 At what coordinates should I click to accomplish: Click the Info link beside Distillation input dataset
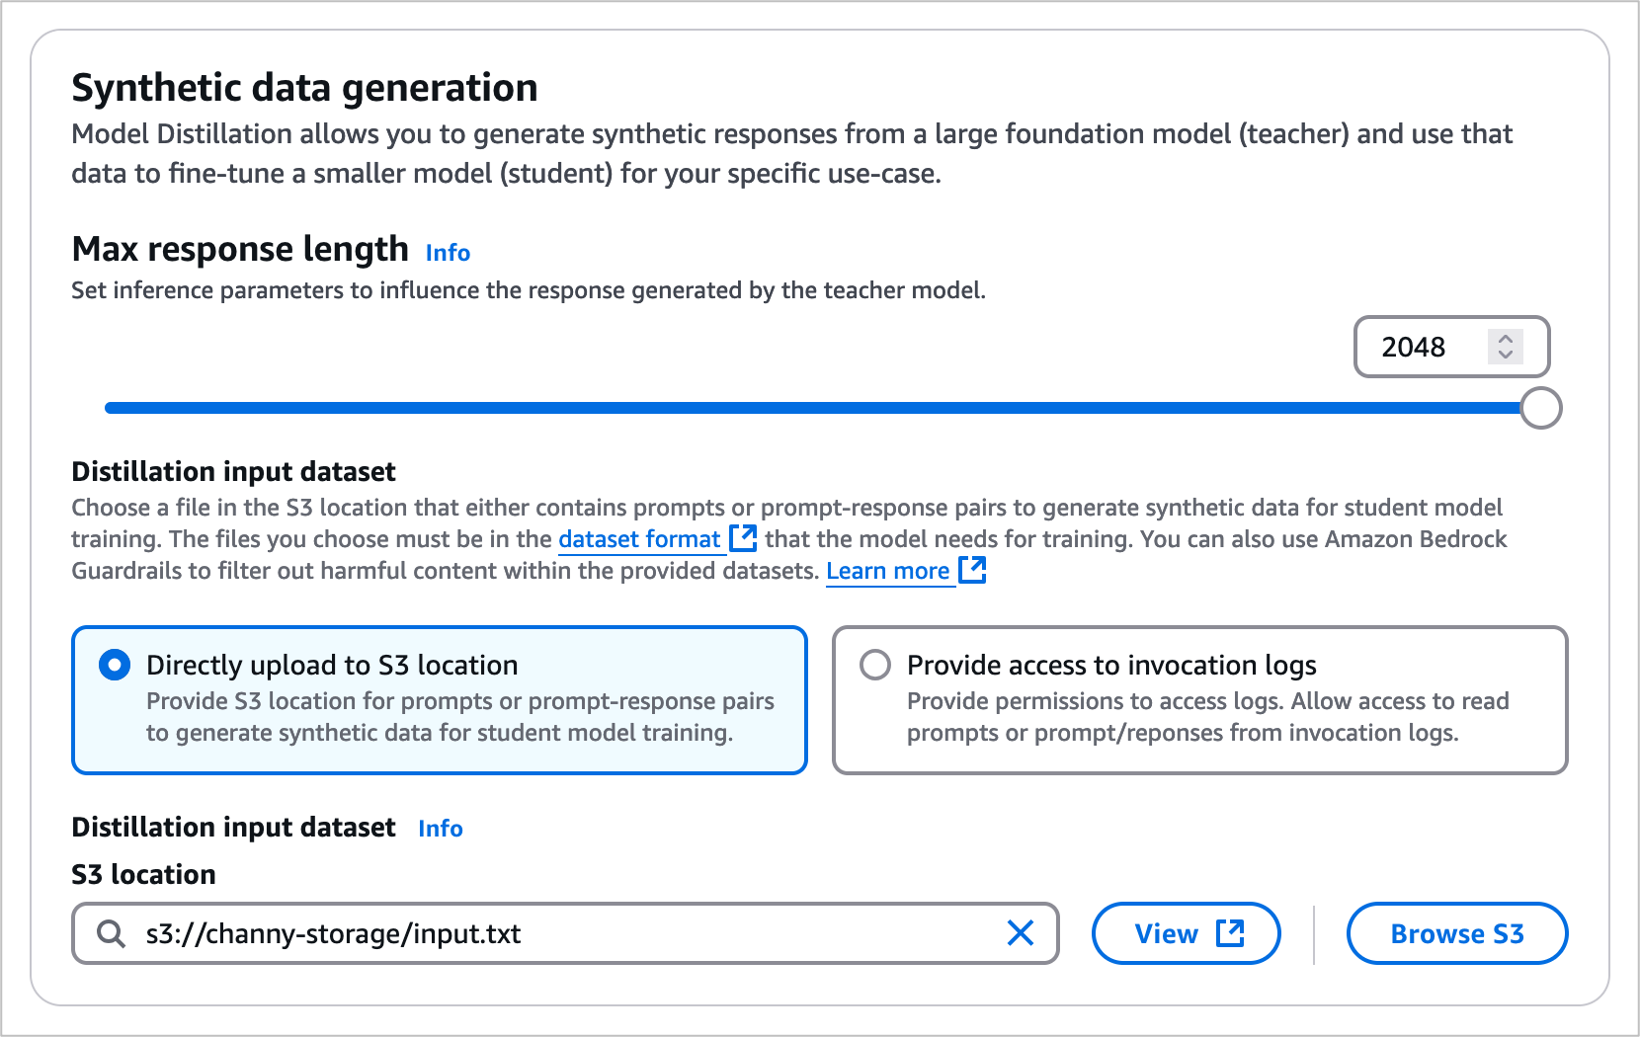coord(441,829)
